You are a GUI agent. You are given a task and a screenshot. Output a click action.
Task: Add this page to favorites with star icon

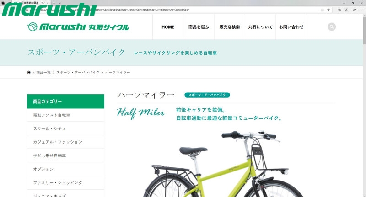(x=328, y=10)
